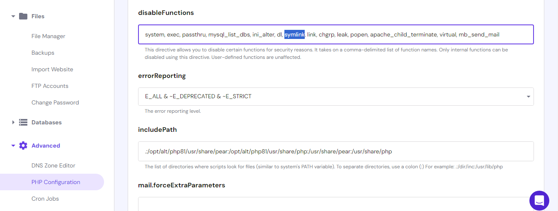Open the chat support bubble
The width and height of the screenshot is (558, 211).
pos(539,201)
